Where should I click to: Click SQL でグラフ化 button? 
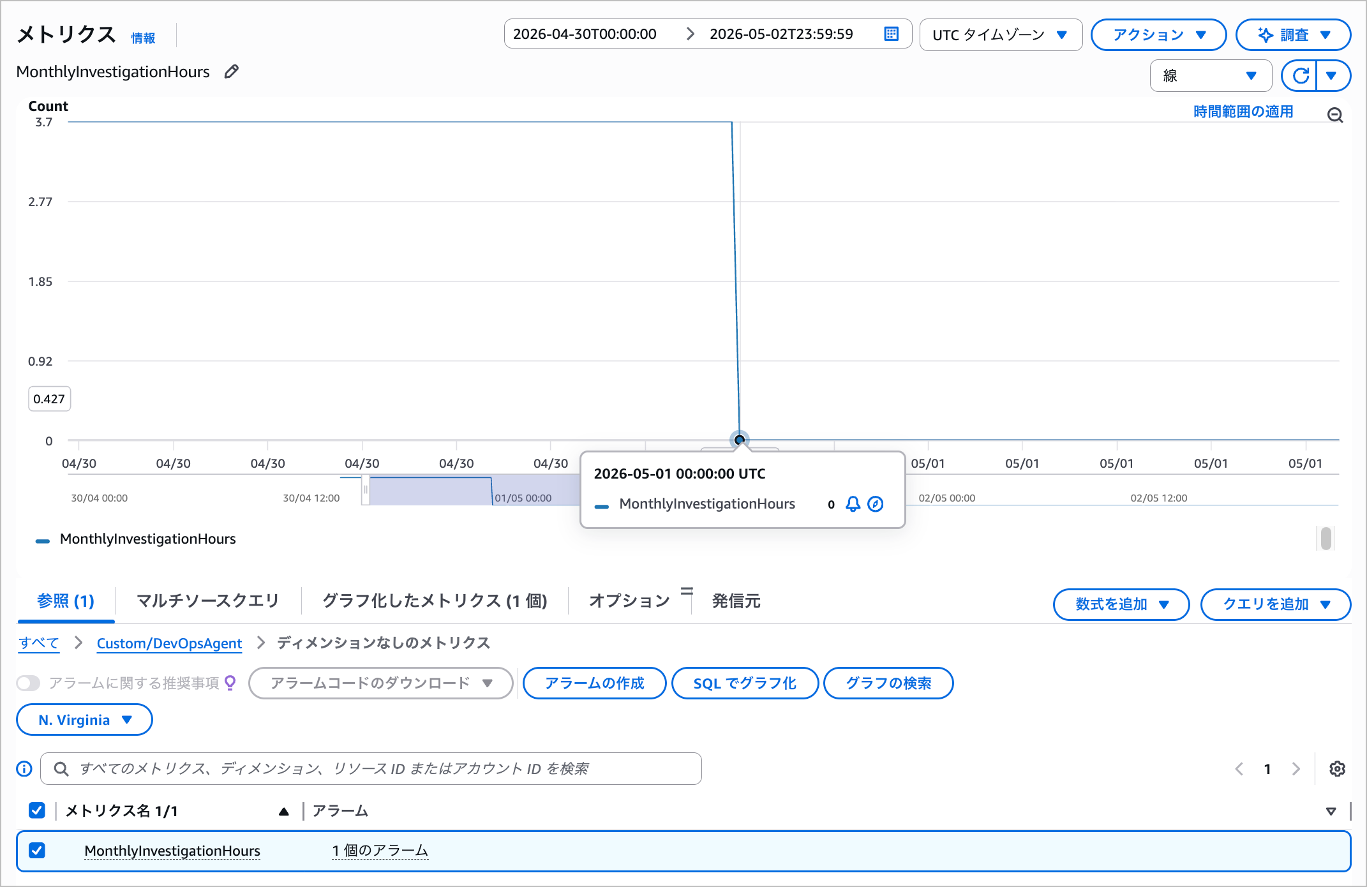[745, 683]
